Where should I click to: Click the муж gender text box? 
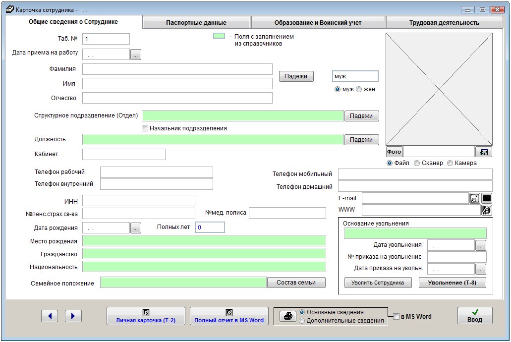(355, 76)
